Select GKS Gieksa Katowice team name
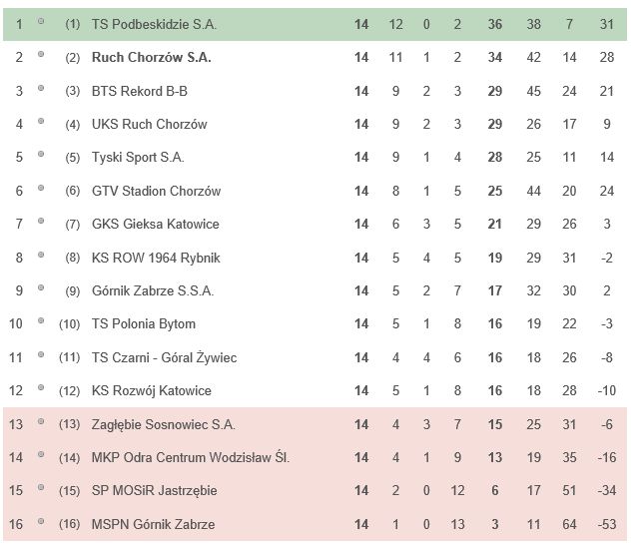 pos(156,224)
